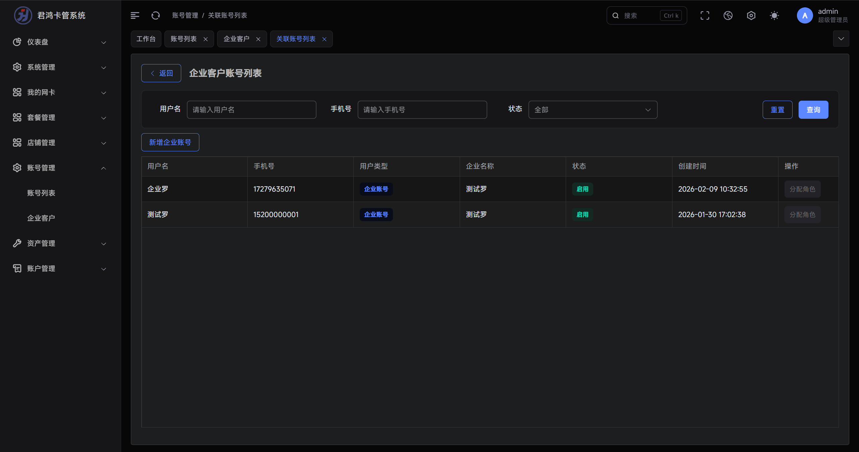Close the 企业客户 tab
Image resolution: width=859 pixels, height=452 pixels.
(x=258, y=39)
